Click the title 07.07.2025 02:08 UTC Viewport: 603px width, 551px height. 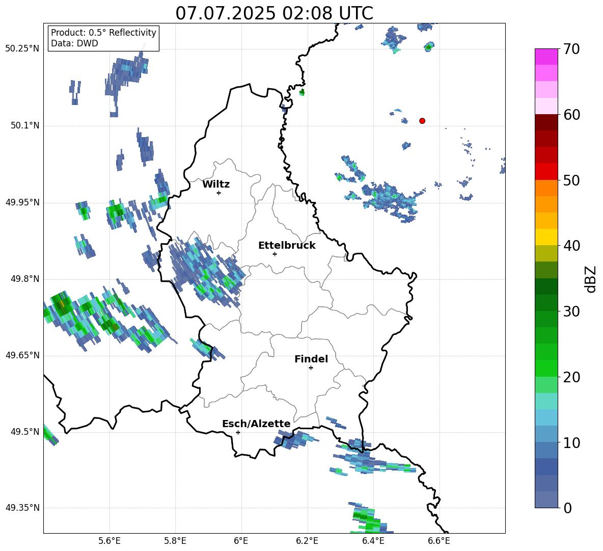(x=274, y=13)
